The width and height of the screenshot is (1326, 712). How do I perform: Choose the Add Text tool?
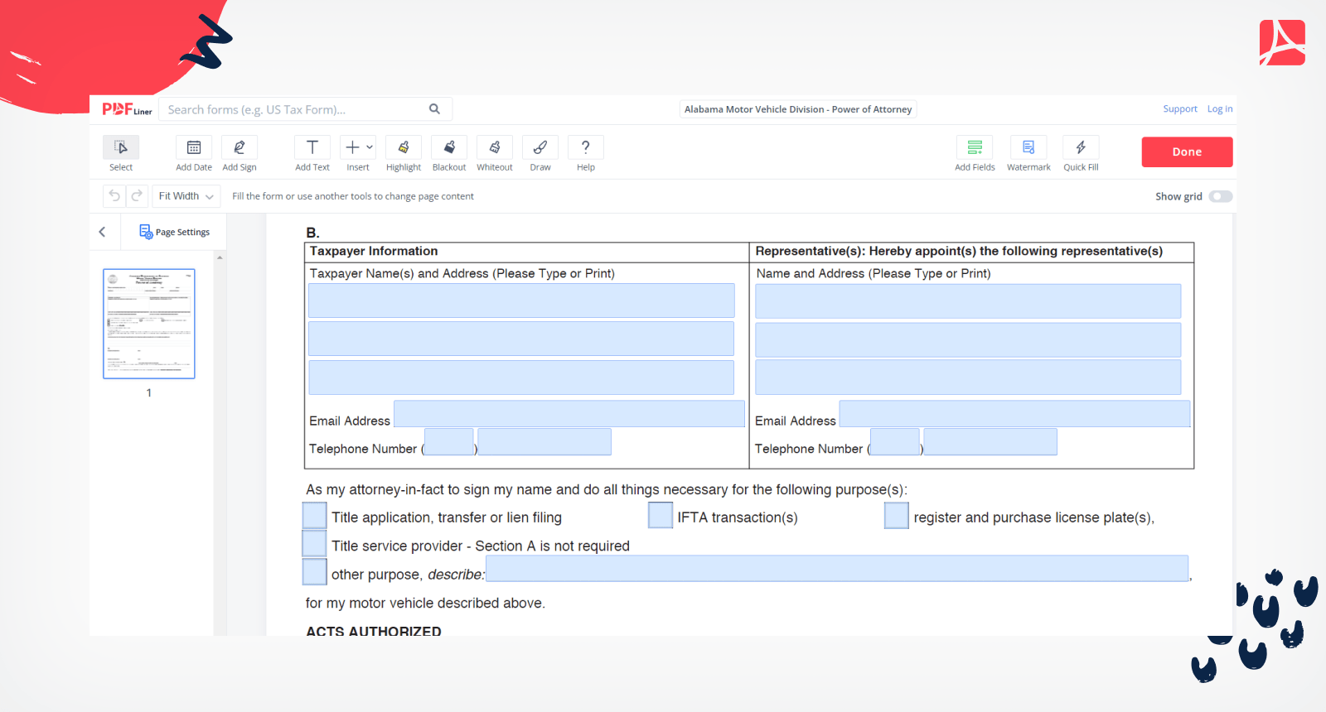[312, 153]
